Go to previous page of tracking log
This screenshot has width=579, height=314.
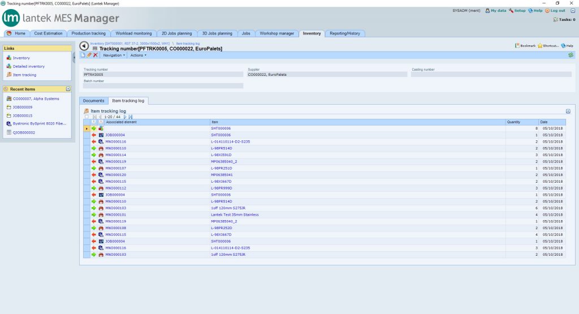100,117
